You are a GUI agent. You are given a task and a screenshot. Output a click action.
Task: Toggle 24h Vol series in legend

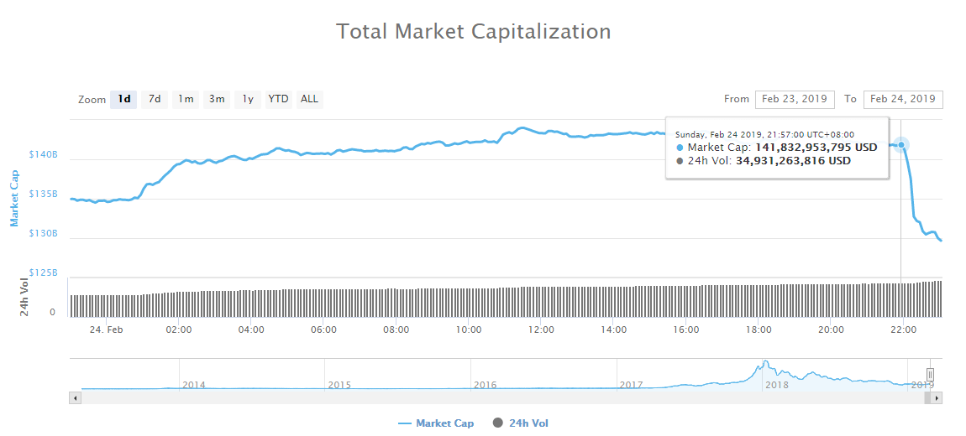click(x=528, y=423)
